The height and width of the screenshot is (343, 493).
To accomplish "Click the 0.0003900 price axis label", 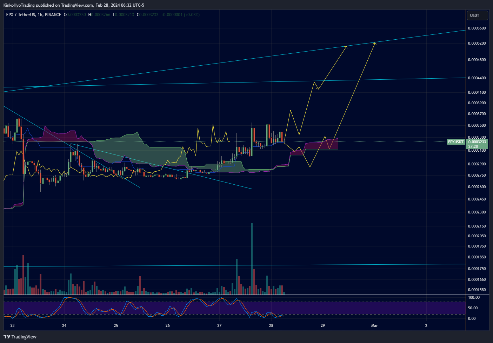I will (x=477, y=103).
